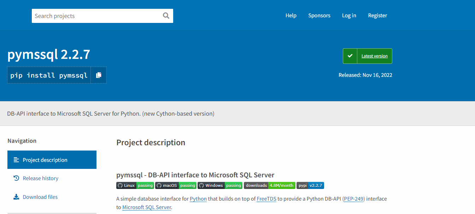This screenshot has height=214, width=475.
Task: Click the Project description heading
Action: click(151, 142)
